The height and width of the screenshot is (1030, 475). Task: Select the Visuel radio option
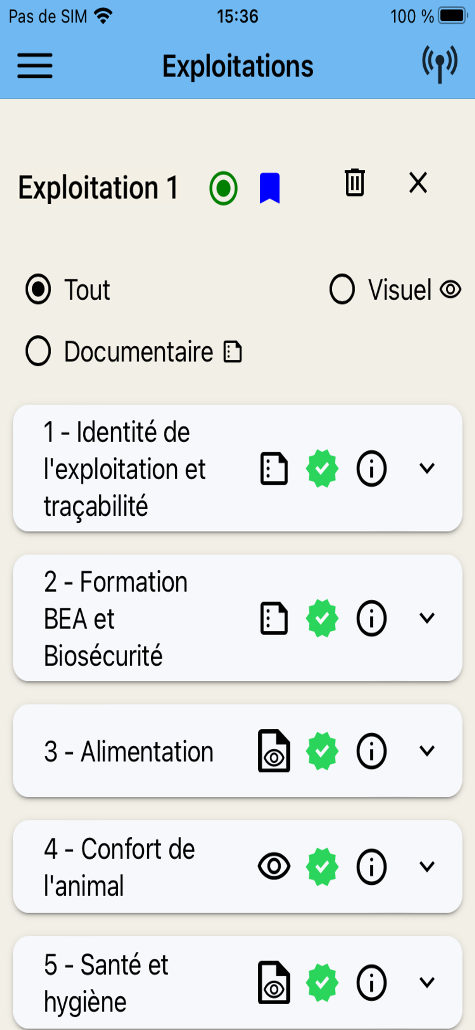coord(342,289)
